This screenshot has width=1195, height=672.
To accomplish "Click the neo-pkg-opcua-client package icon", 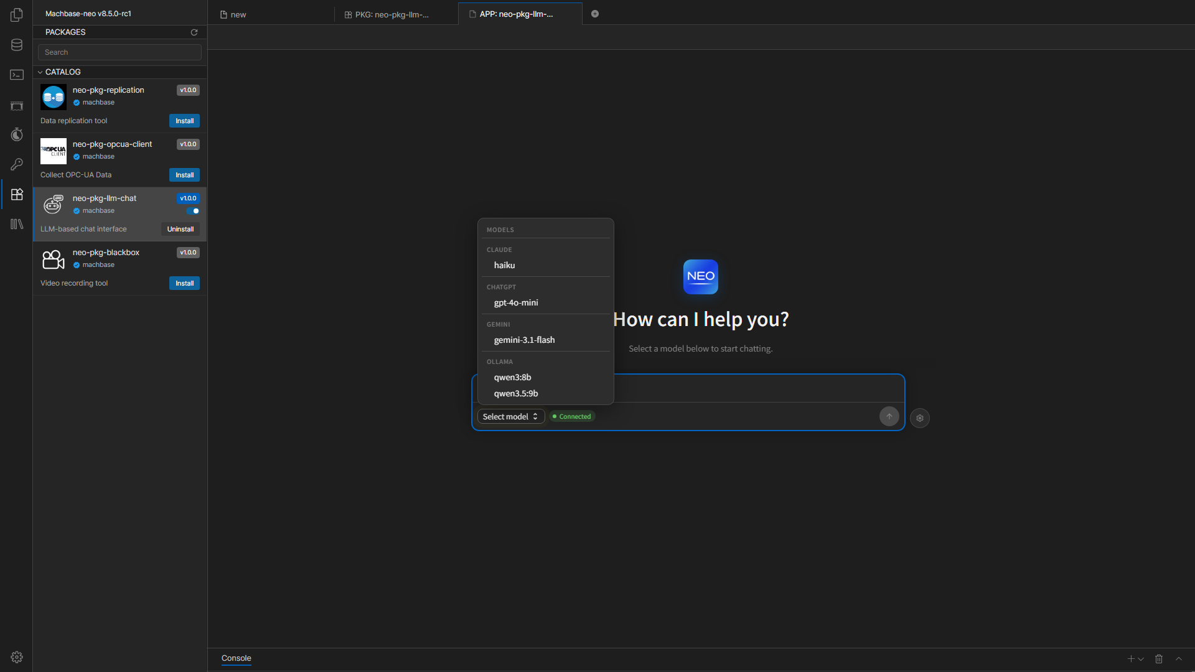I will [x=54, y=151].
